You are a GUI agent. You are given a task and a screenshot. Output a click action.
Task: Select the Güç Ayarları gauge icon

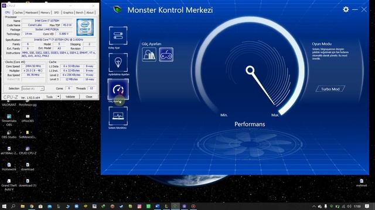pos(118,89)
